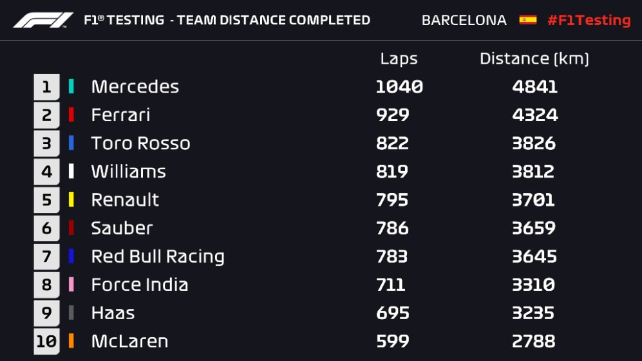Viewport: 642px width, 361px height.
Task: Click the Sauber team name
Action: click(122, 228)
